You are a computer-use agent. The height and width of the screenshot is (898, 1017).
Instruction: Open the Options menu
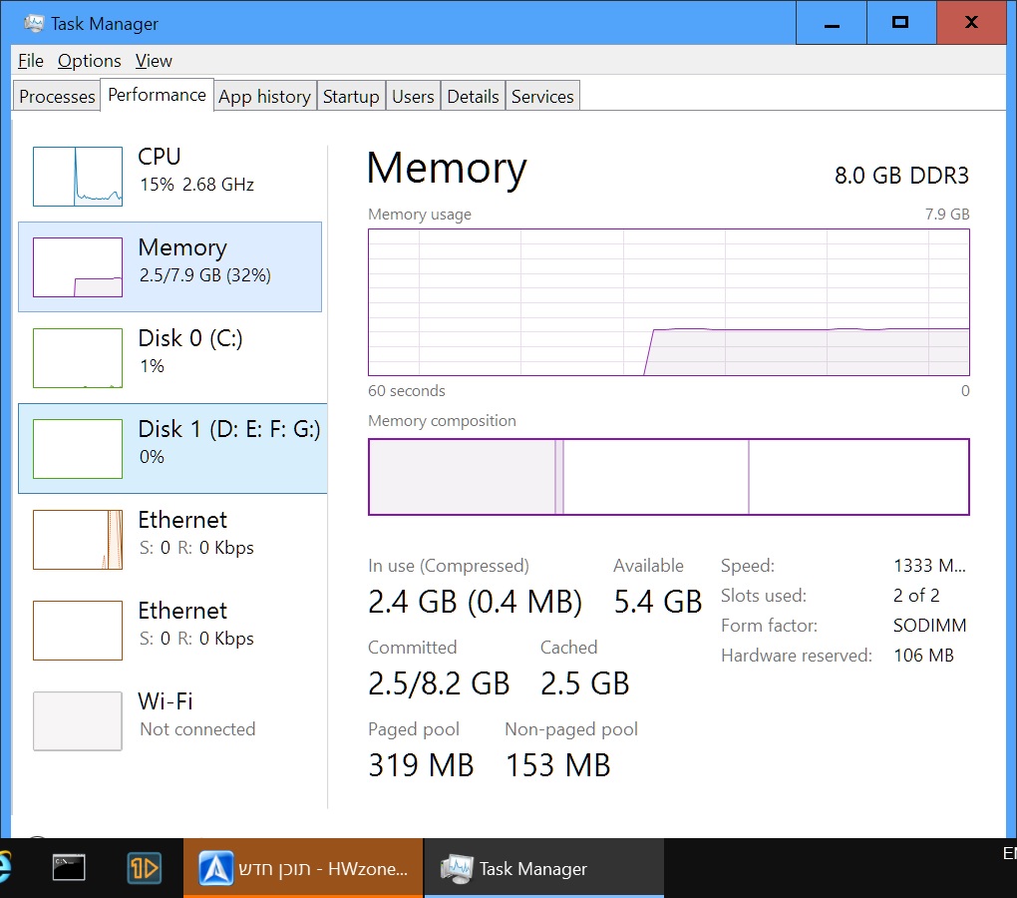pos(89,60)
